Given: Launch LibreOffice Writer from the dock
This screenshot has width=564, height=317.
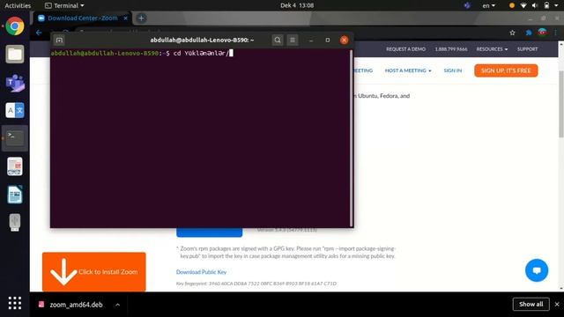Looking at the screenshot, I should (x=15, y=195).
